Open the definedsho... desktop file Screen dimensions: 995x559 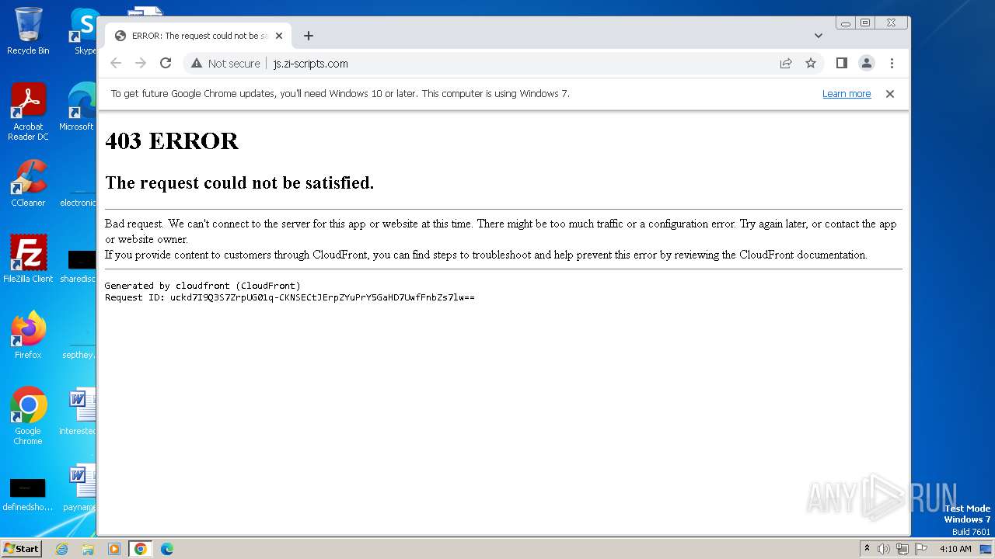28,494
